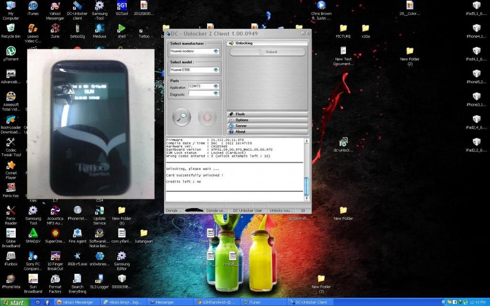Viewport: 490px width, 306px height.
Task: Switch to GSMSandwich taskbar item
Action: (x=218, y=302)
